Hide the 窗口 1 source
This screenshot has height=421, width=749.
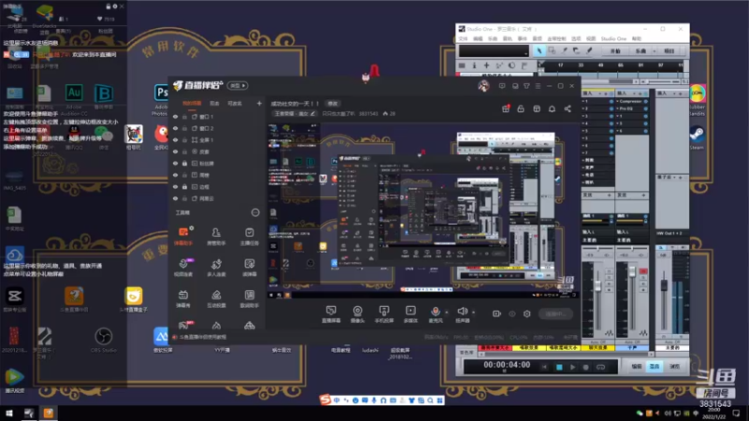176,116
